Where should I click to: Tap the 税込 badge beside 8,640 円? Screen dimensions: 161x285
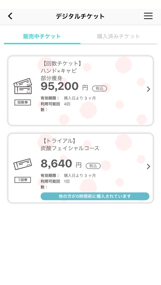93,166
